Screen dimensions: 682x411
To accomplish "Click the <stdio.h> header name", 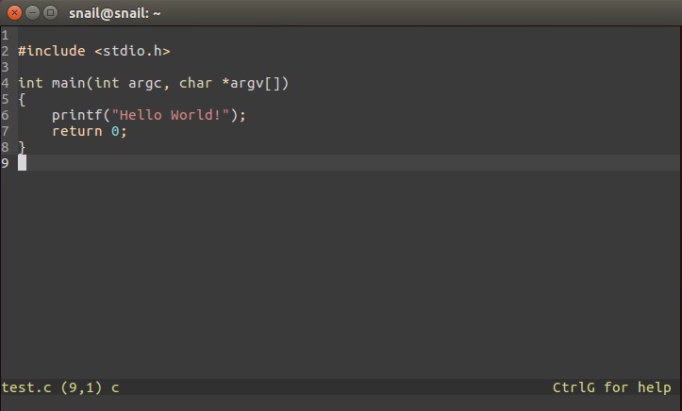I will [x=132, y=51].
